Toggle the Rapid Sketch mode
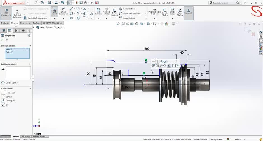The width and height of the screenshot is (263, 141). (180, 11)
